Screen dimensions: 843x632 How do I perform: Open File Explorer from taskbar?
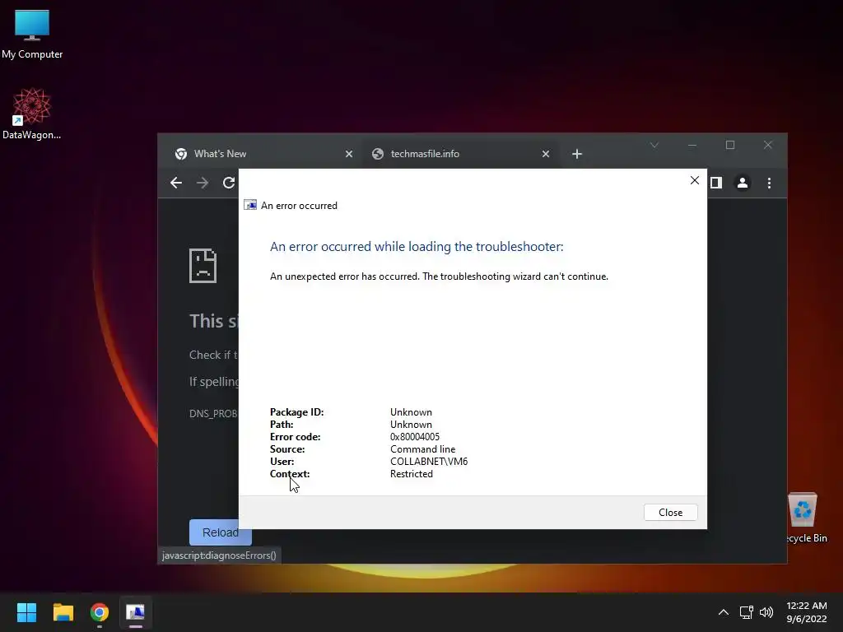pos(63,612)
